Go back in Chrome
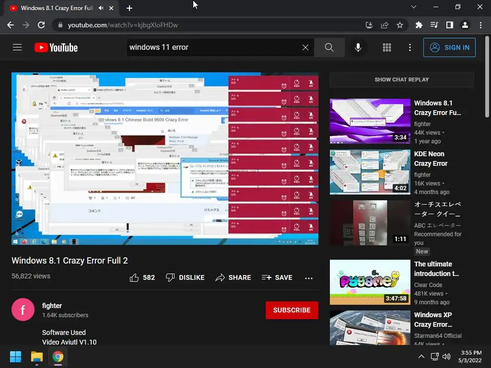 pos(11,25)
